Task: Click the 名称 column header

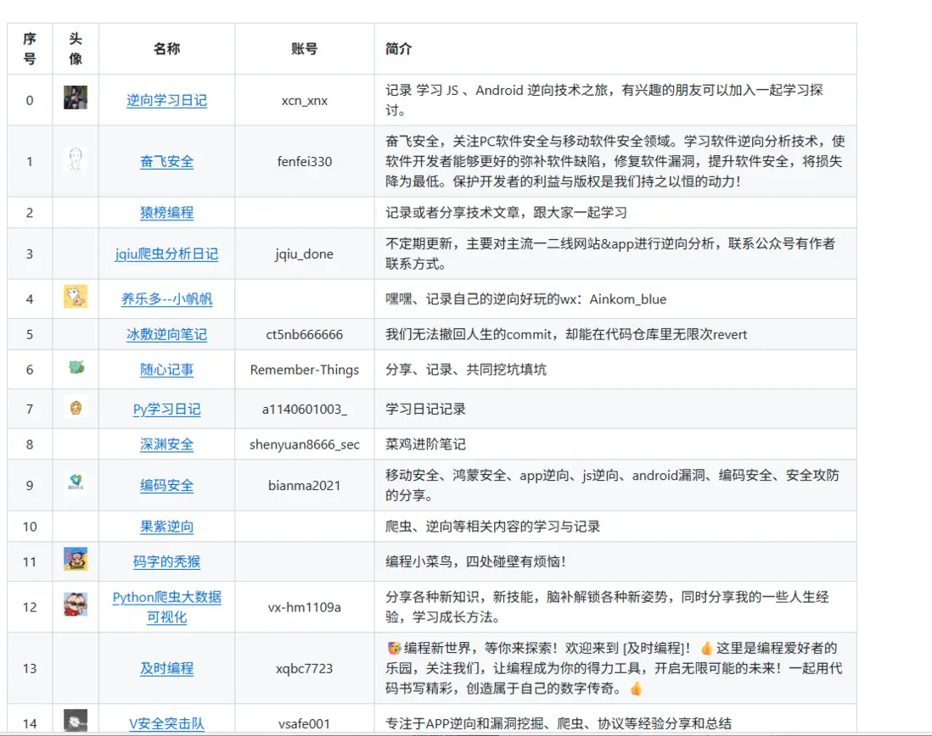Action: coord(166,48)
